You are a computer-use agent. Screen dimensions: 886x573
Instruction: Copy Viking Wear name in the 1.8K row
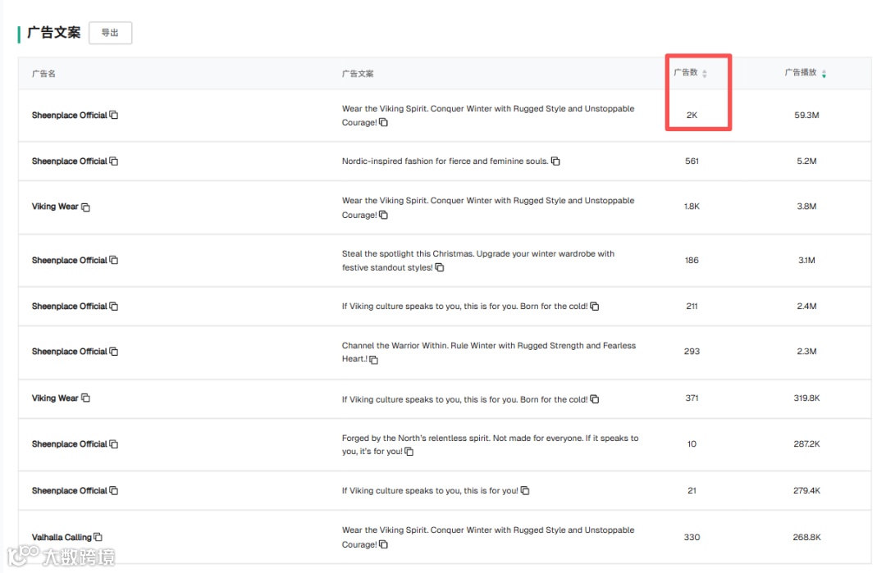click(x=85, y=207)
